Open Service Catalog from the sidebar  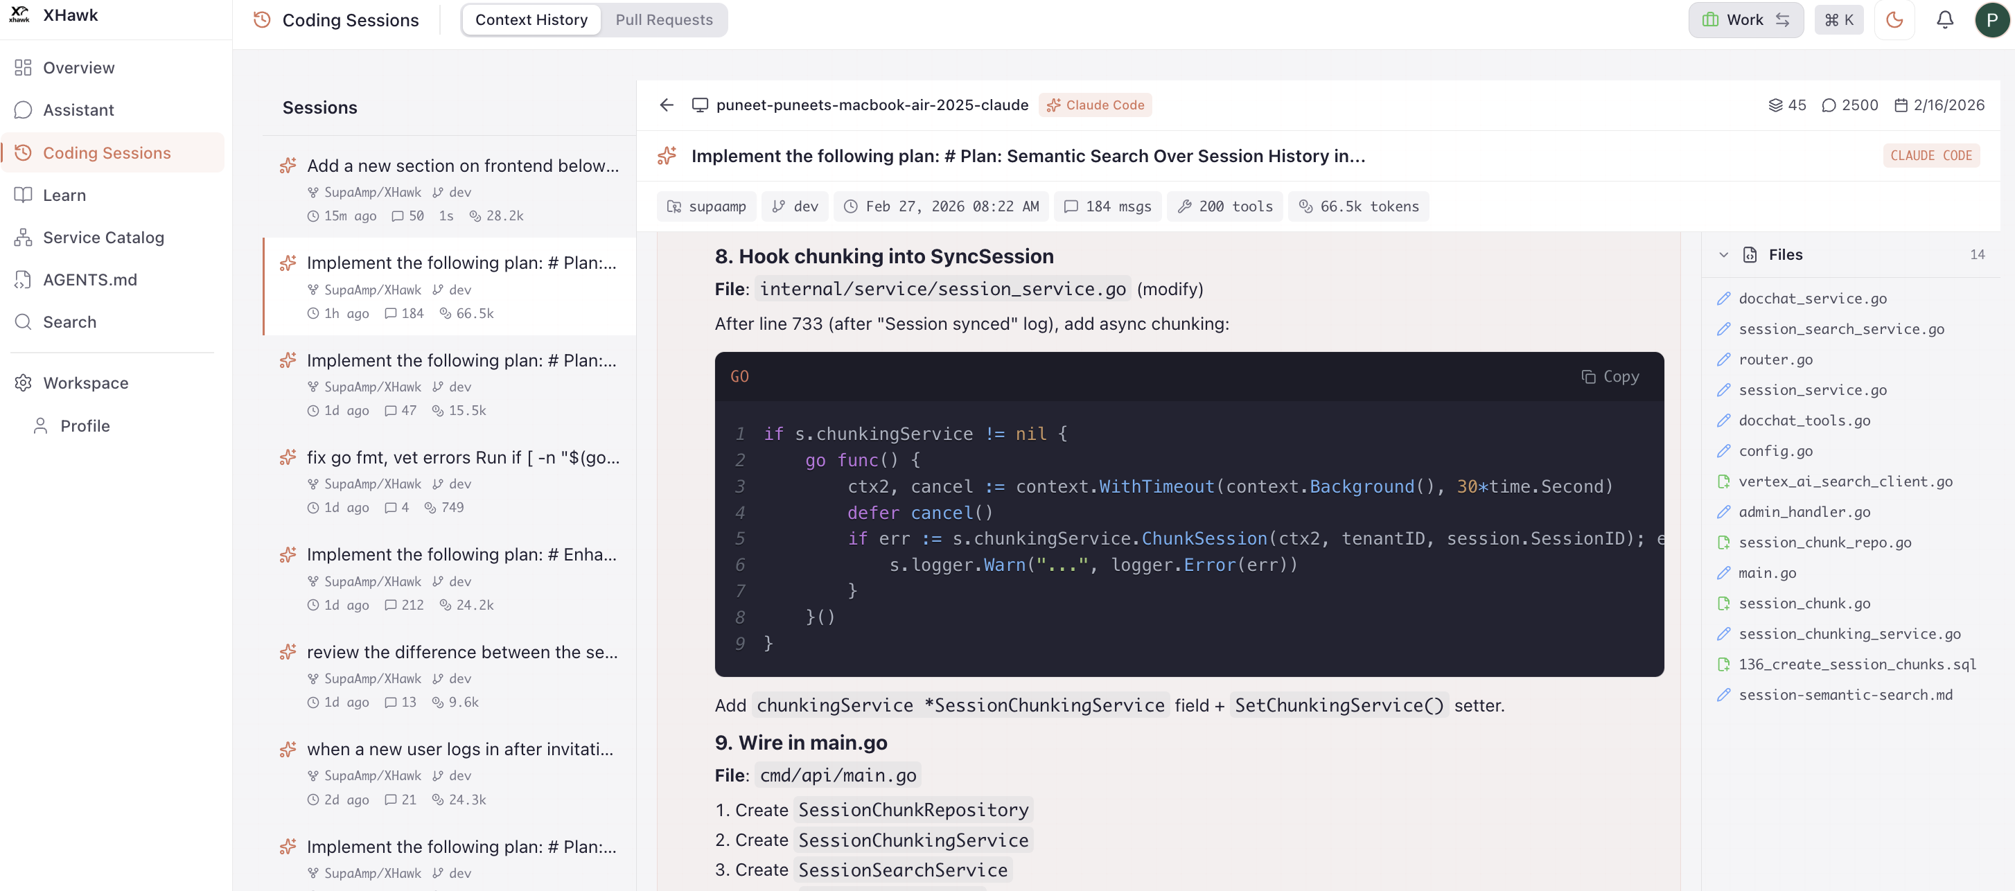pyautogui.click(x=103, y=238)
